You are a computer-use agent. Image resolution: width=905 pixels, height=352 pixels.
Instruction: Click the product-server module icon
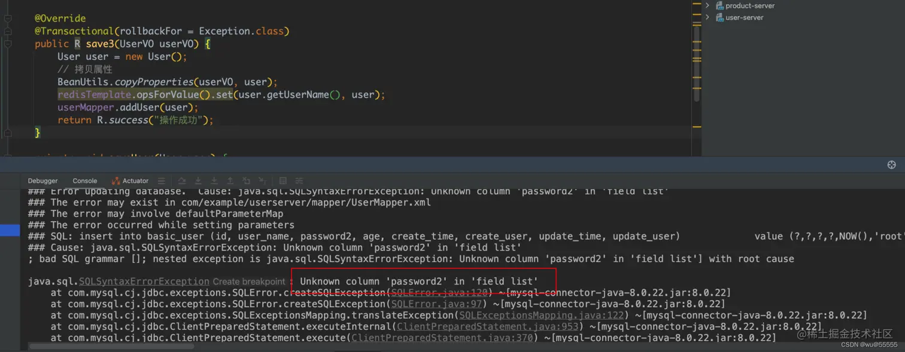pyautogui.click(x=719, y=5)
